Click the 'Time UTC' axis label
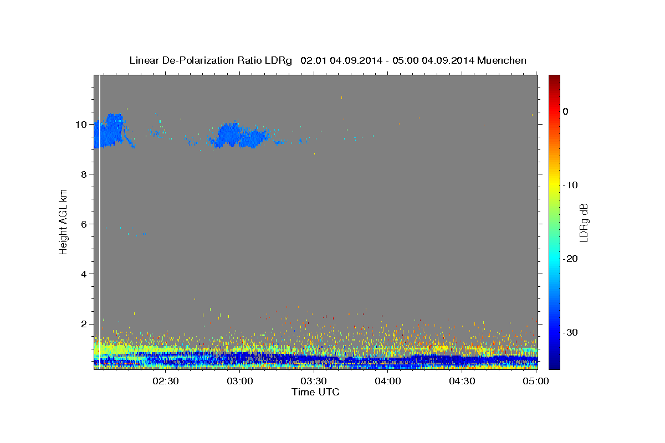Viewport: 665px width, 443px height. coord(315,392)
